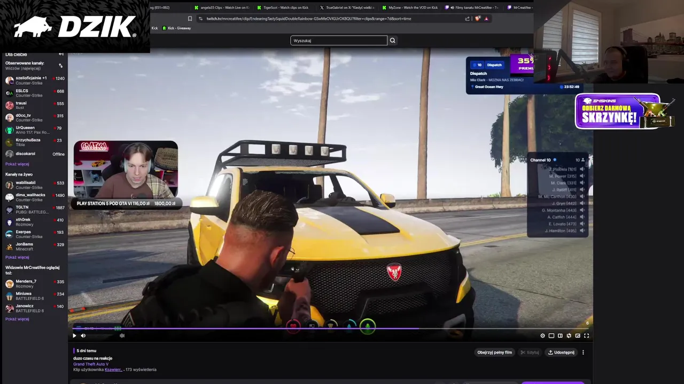Open Exerpas channel avatar

tap(9, 234)
